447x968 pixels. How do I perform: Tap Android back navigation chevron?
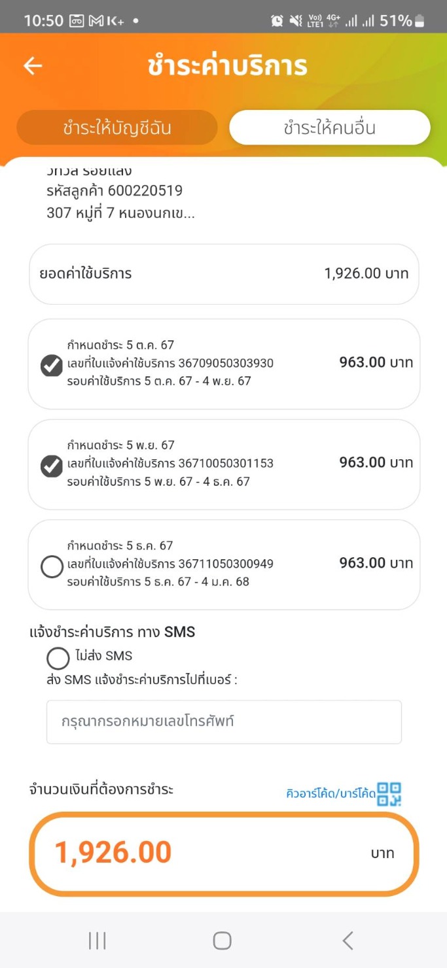348,941
